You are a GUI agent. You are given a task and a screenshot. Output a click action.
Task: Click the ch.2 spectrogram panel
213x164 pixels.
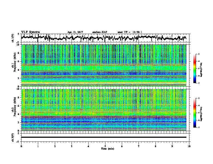(x=104, y=110)
